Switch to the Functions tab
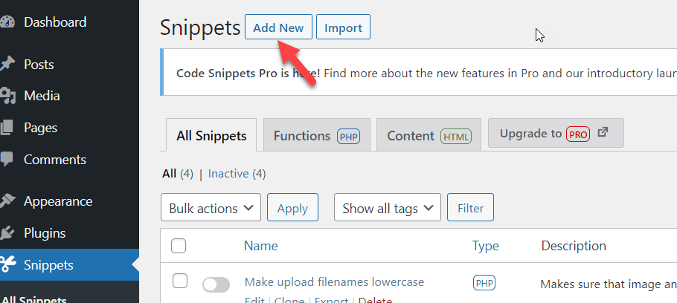The height and width of the screenshot is (303, 677). [x=316, y=135]
